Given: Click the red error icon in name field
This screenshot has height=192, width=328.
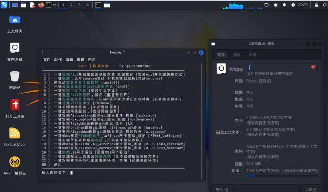Looking at the screenshot, I should [313, 67].
